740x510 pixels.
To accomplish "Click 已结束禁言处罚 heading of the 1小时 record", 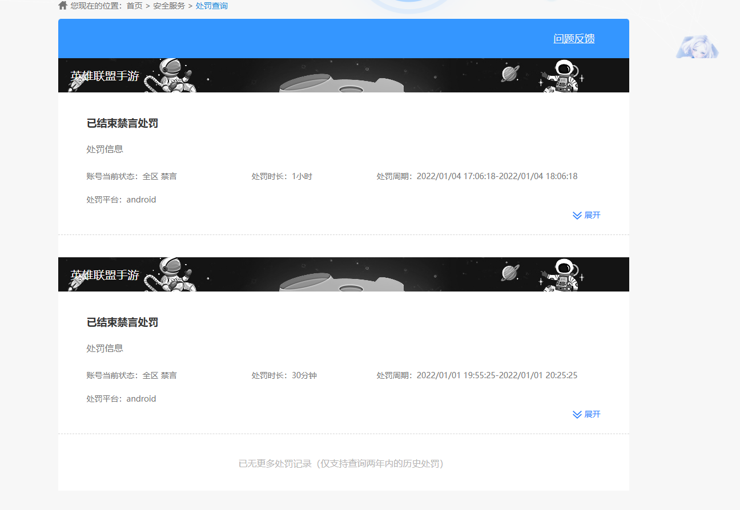I will pos(122,123).
